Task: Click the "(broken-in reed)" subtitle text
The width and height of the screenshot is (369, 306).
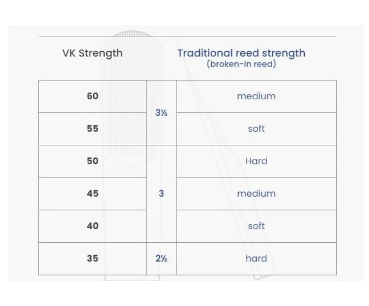Action: pos(241,64)
